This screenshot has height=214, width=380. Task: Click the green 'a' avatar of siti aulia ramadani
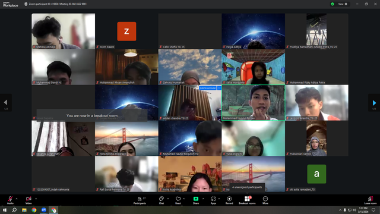click(316, 174)
